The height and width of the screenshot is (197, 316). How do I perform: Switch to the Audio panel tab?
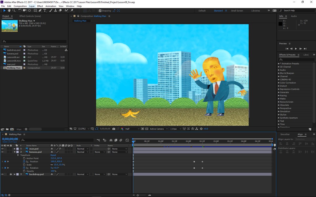point(294,16)
